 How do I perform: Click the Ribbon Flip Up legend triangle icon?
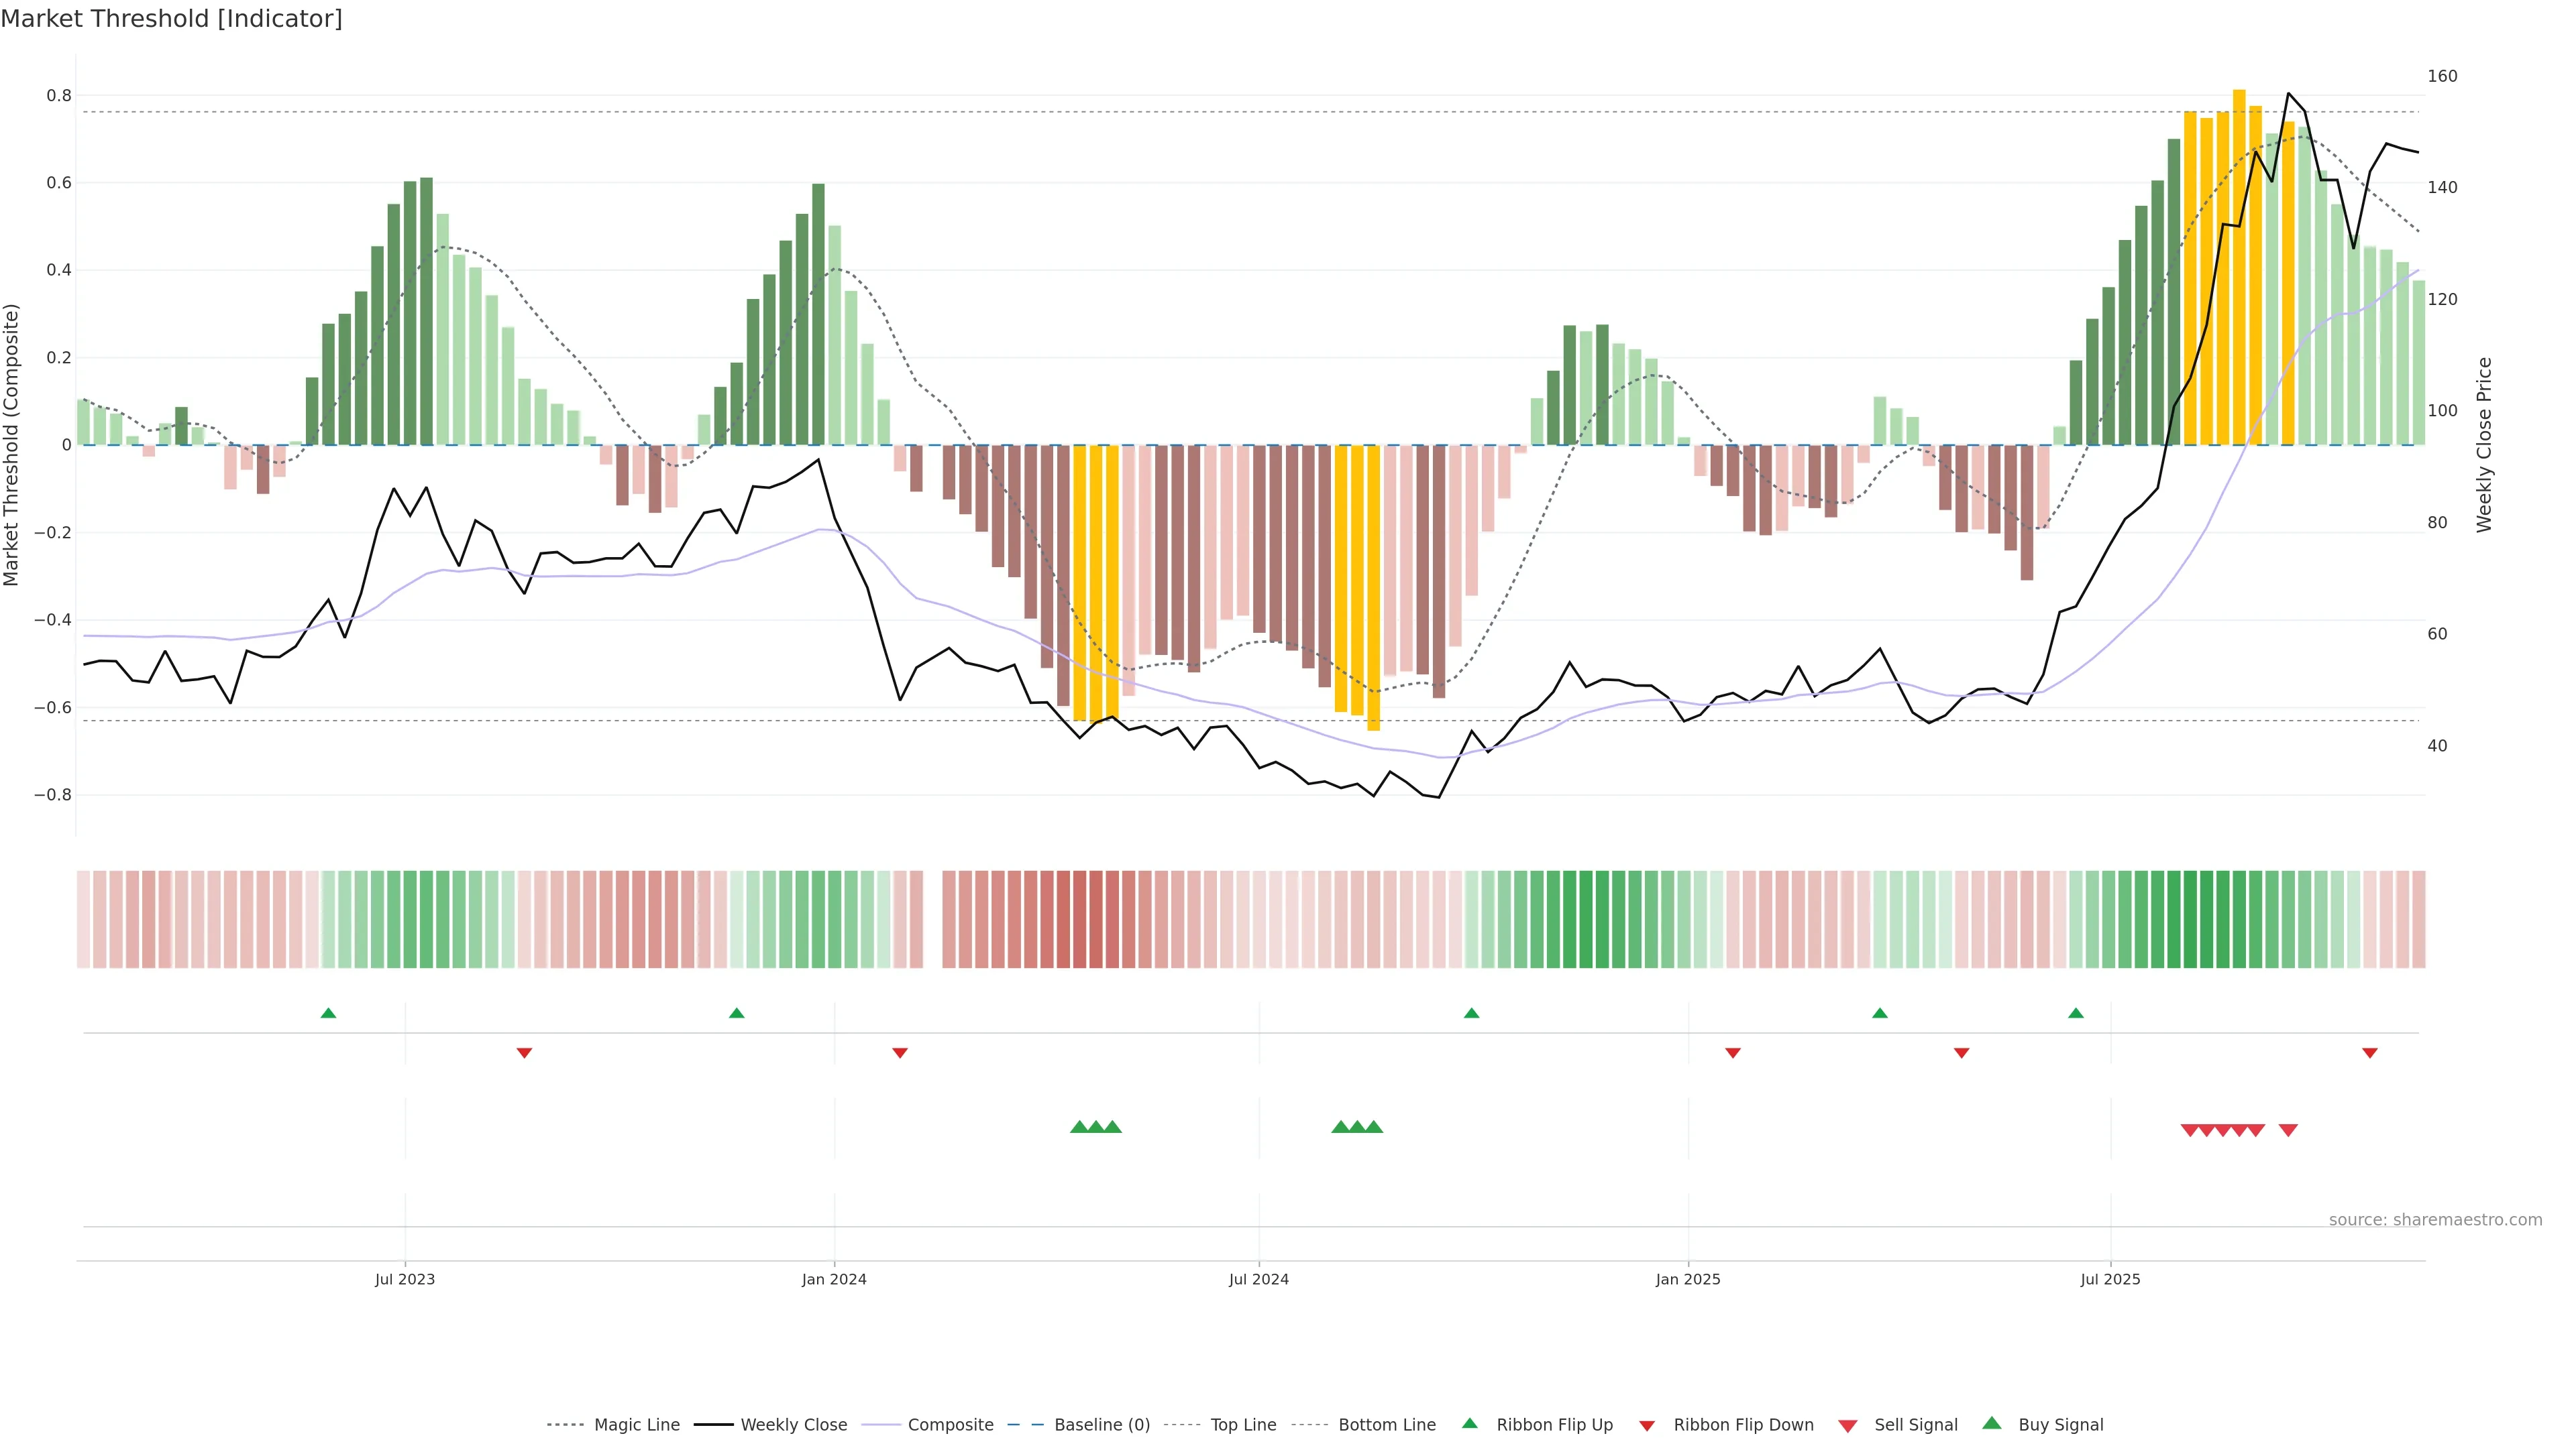click(1469, 1423)
